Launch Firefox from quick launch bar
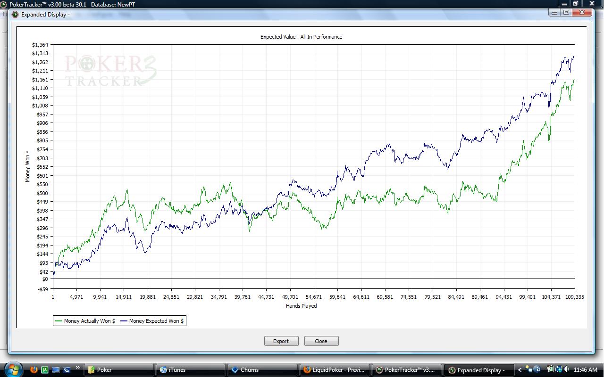This screenshot has height=377, width=604. 34,370
